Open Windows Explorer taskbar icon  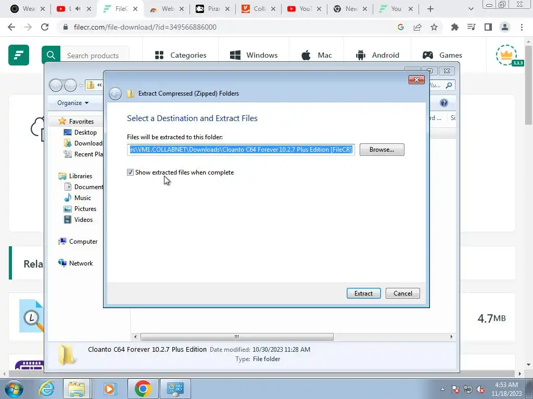click(x=77, y=389)
